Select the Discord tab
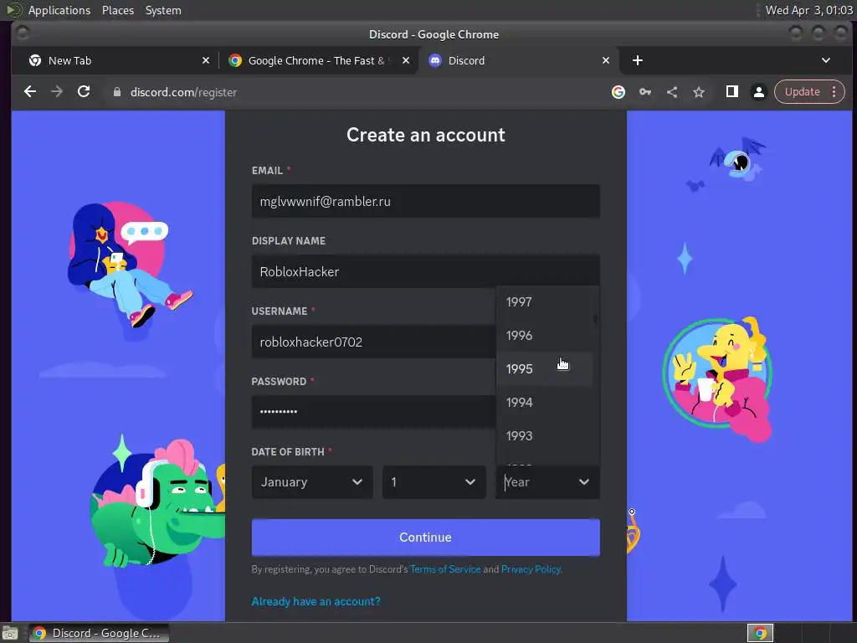This screenshot has width=857, height=643. coord(519,60)
